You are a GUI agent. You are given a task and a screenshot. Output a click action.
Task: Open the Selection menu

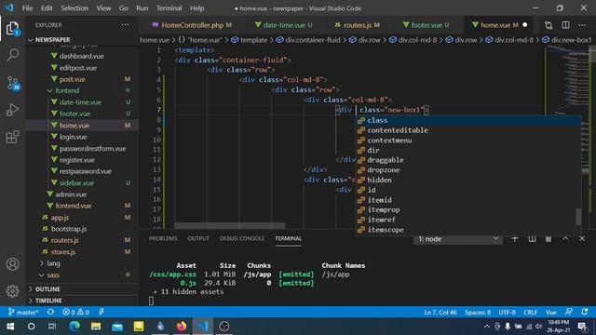tap(74, 8)
